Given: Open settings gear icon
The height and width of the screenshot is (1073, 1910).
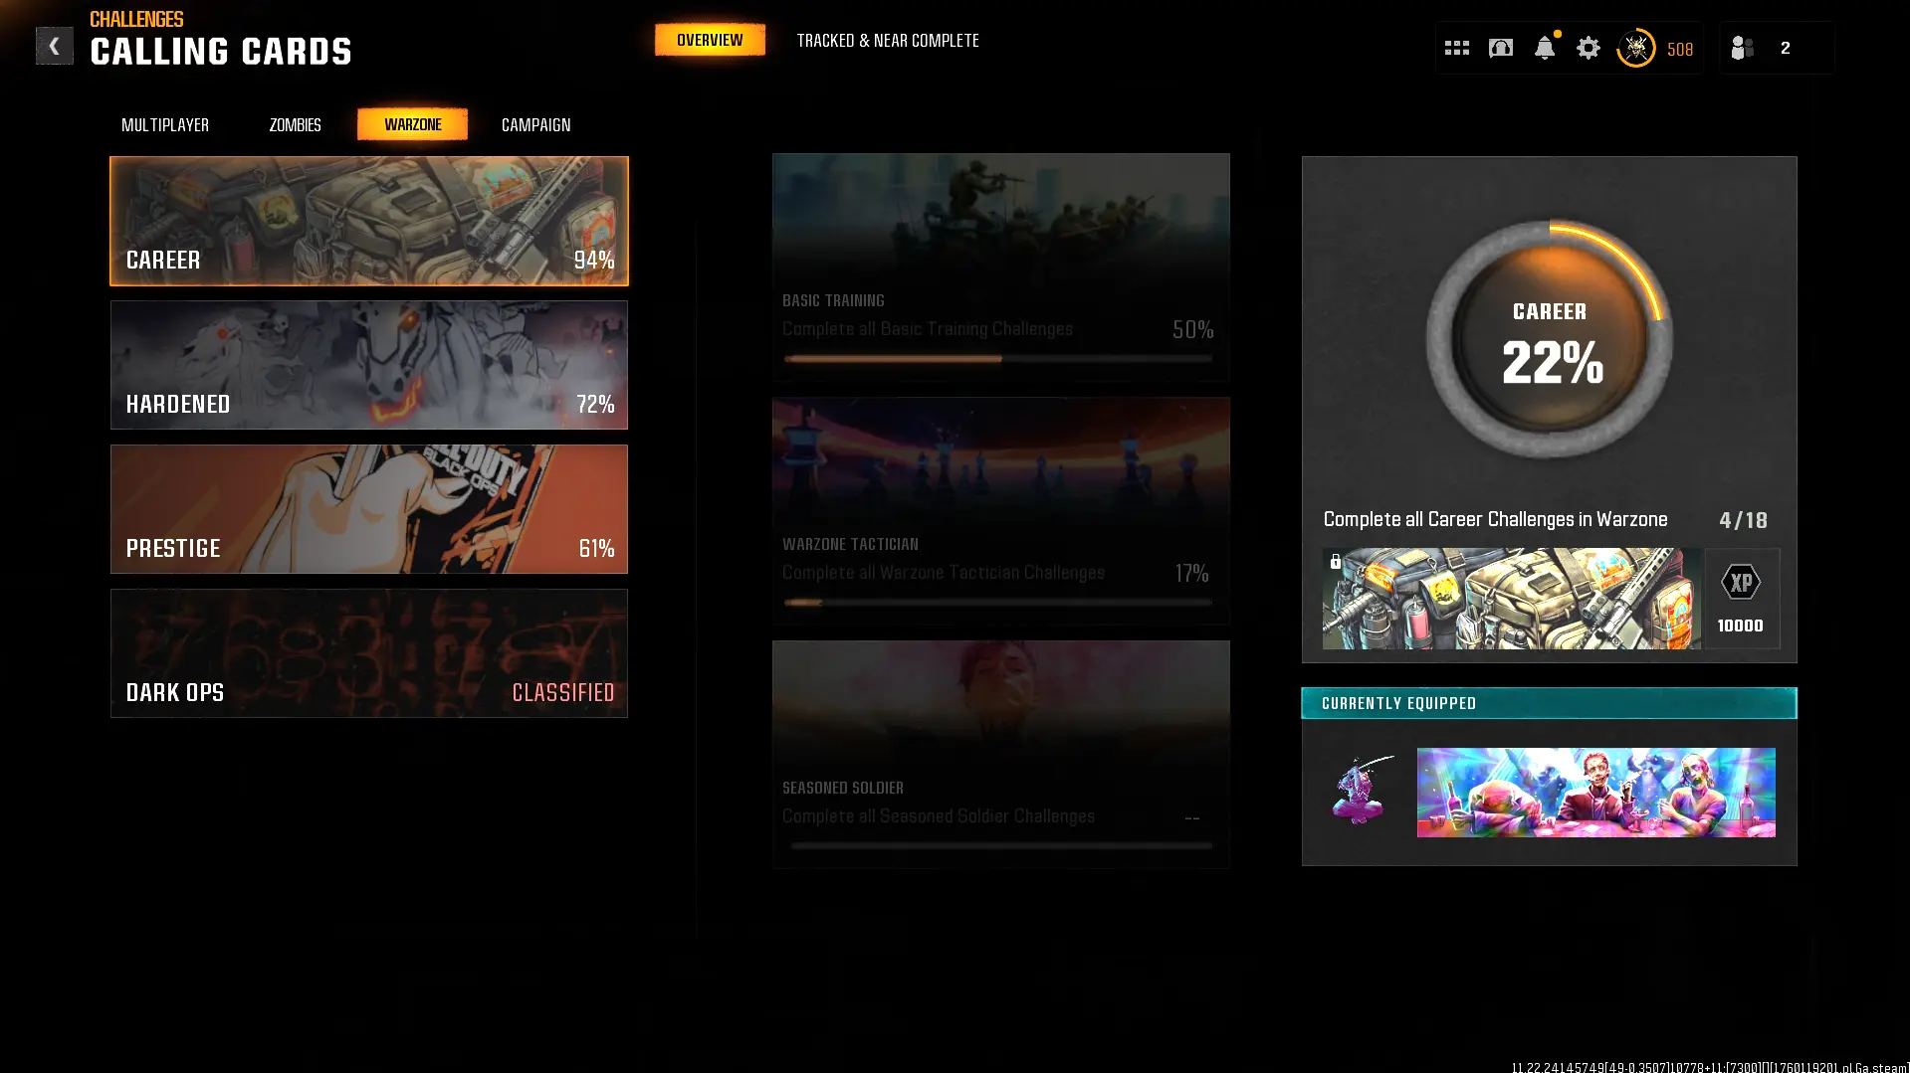Looking at the screenshot, I should 1589,48.
